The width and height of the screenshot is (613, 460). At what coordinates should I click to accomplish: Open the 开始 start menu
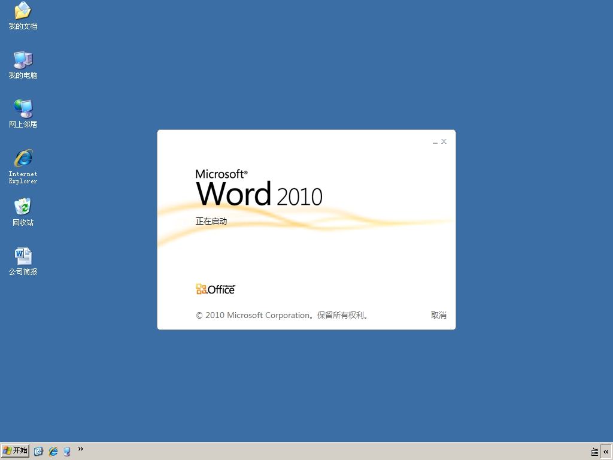coord(15,450)
